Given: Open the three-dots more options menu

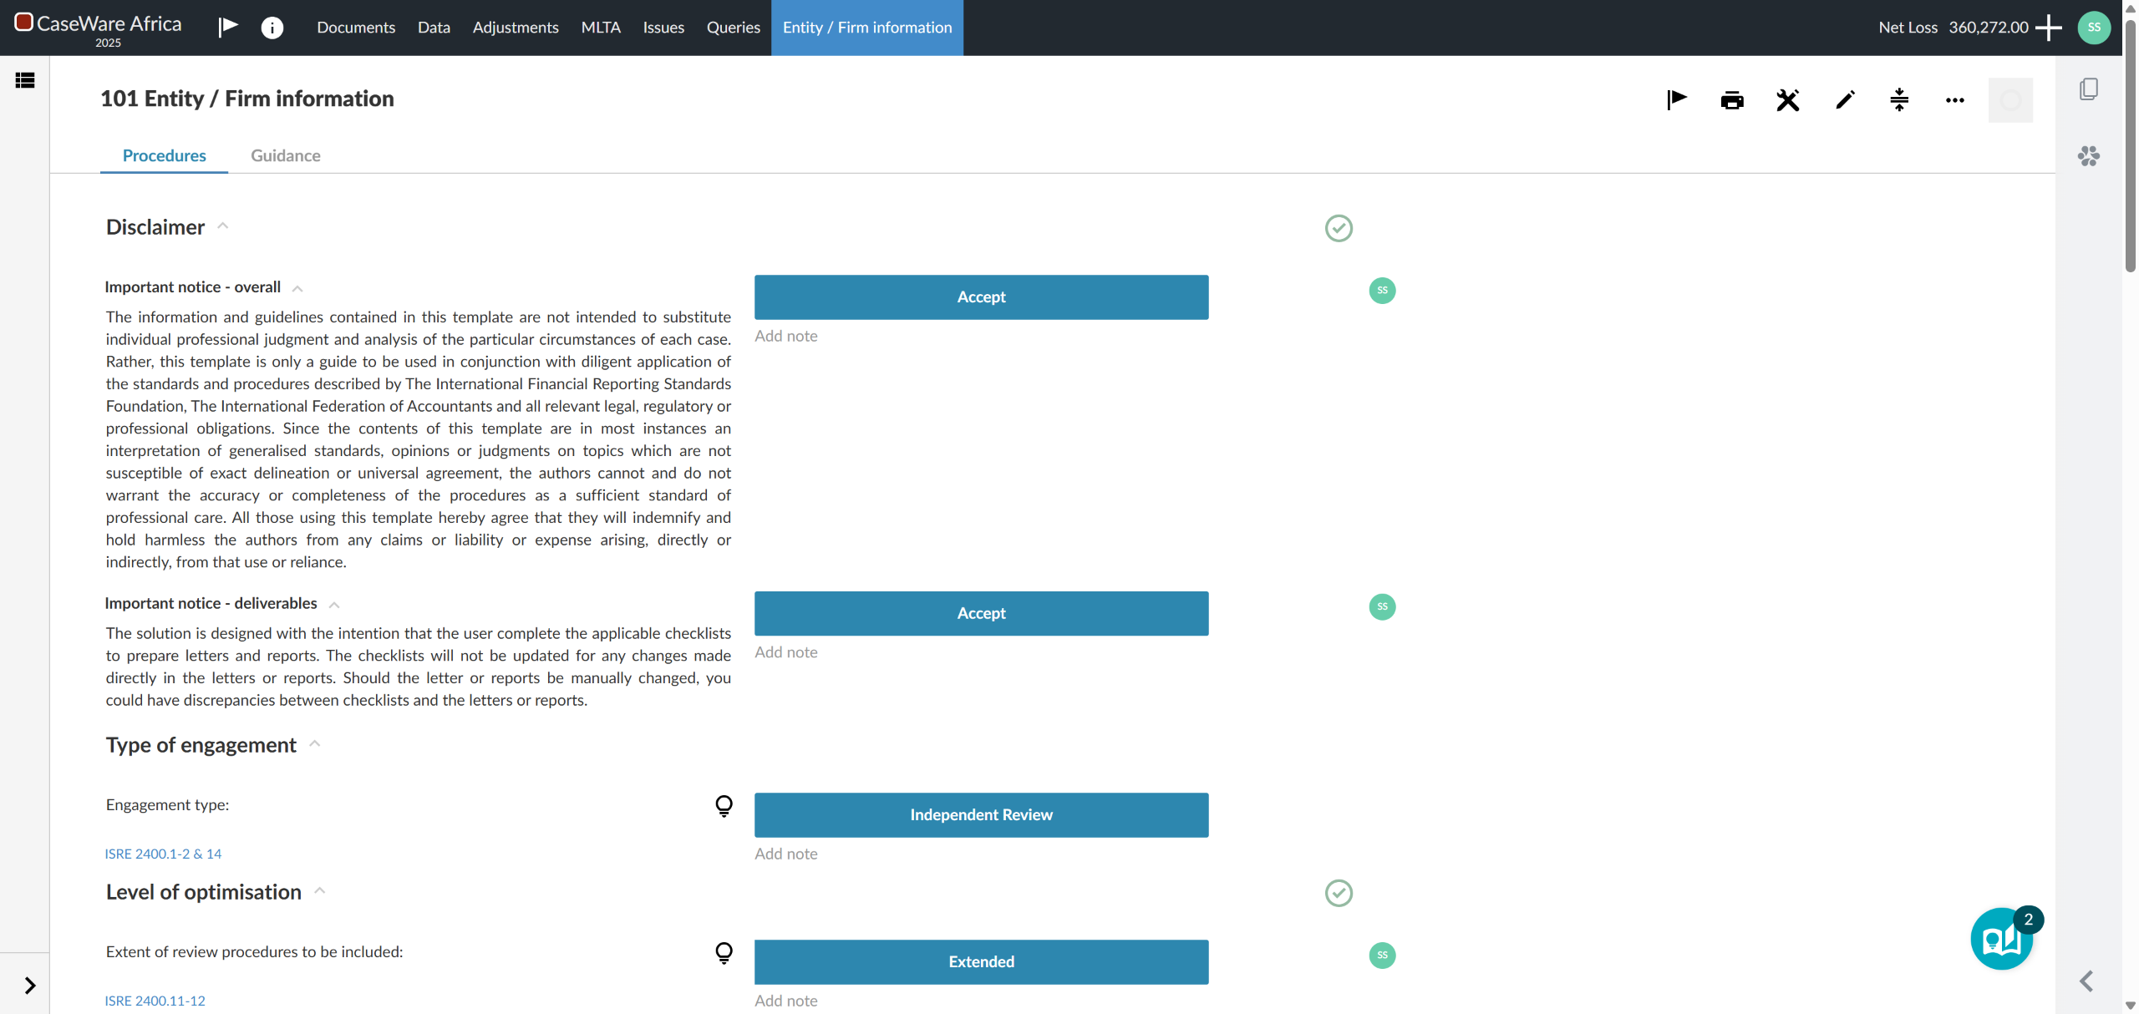Looking at the screenshot, I should [x=1954, y=100].
